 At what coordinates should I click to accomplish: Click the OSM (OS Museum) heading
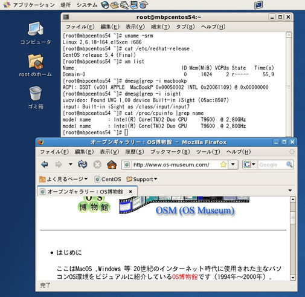coord(195,211)
